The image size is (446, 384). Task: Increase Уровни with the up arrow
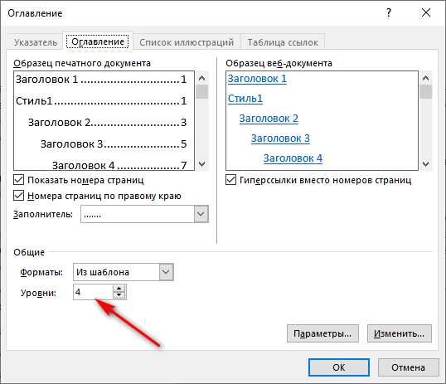(x=119, y=289)
